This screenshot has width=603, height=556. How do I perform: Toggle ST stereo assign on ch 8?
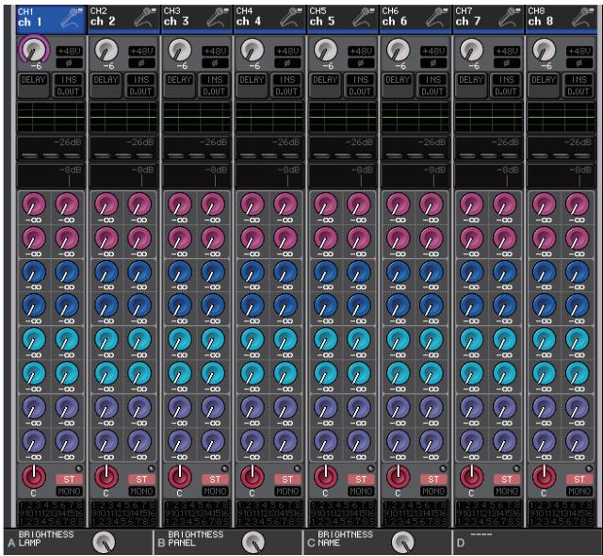click(579, 479)
